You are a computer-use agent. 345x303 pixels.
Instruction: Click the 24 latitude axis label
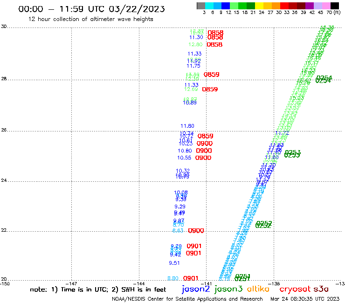pyautogui.click(x=4, y=180)
